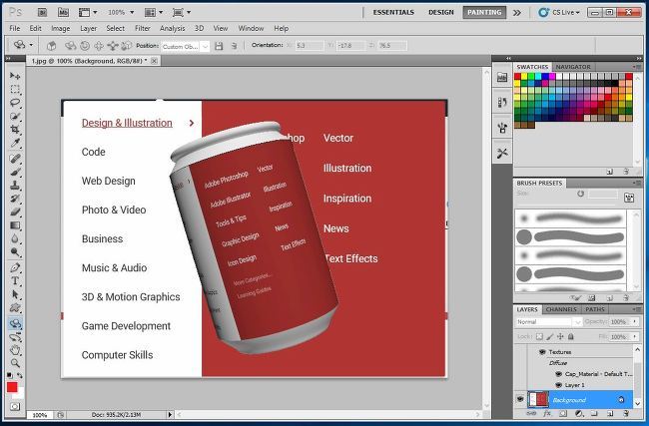Select the History Brush tool
This screenshot has width=649, height=426.
click(x=15, y=199)
